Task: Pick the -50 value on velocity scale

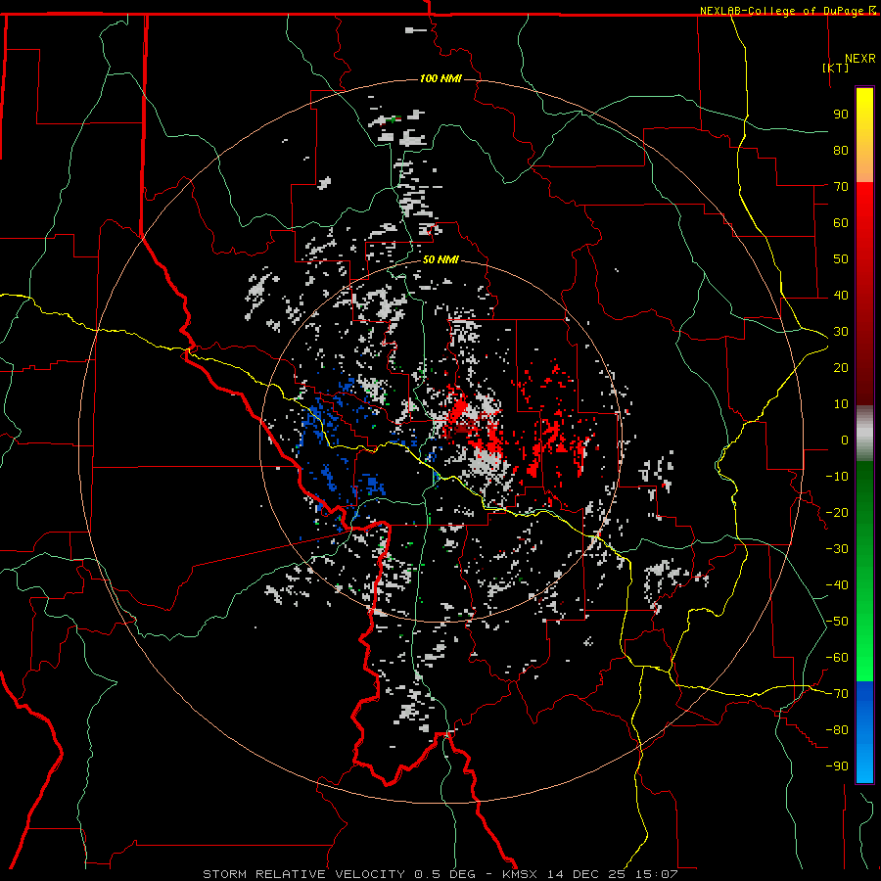Action: [837, 622]
